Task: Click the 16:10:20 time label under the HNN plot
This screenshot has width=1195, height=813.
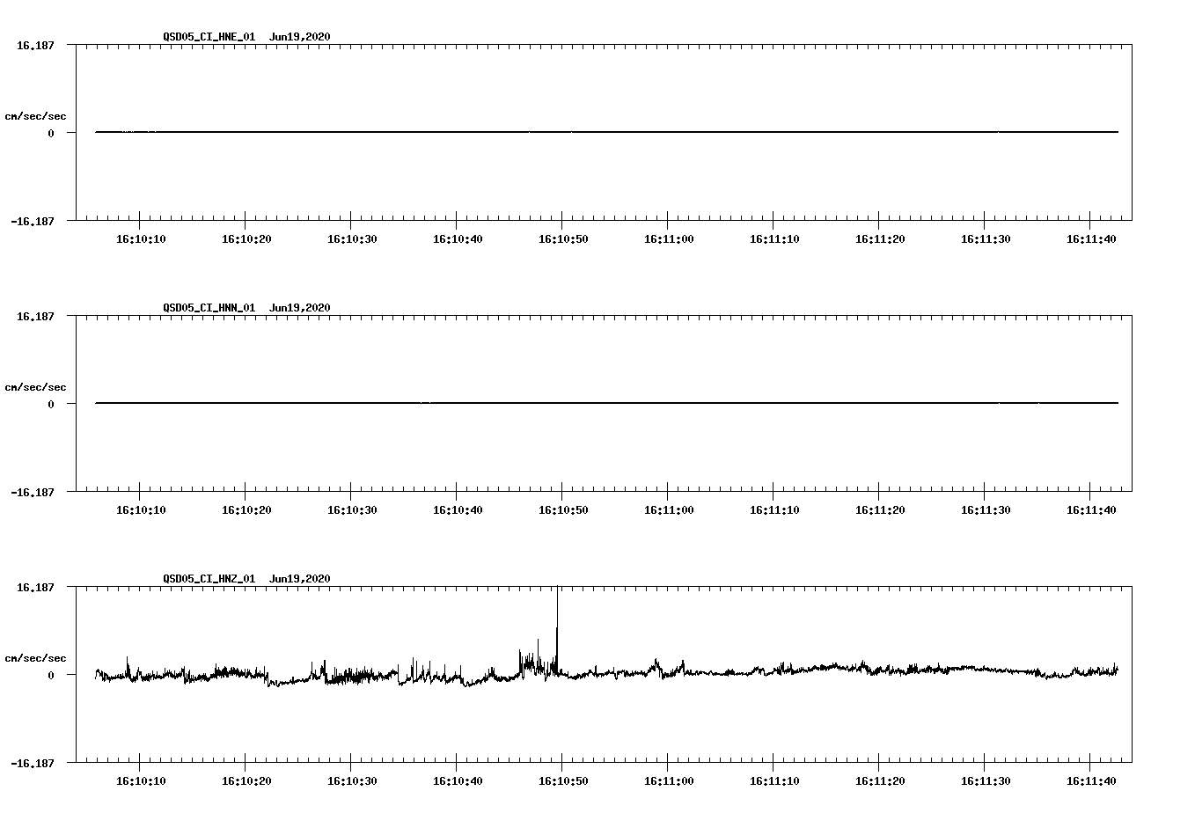Action: click(246, 510)
